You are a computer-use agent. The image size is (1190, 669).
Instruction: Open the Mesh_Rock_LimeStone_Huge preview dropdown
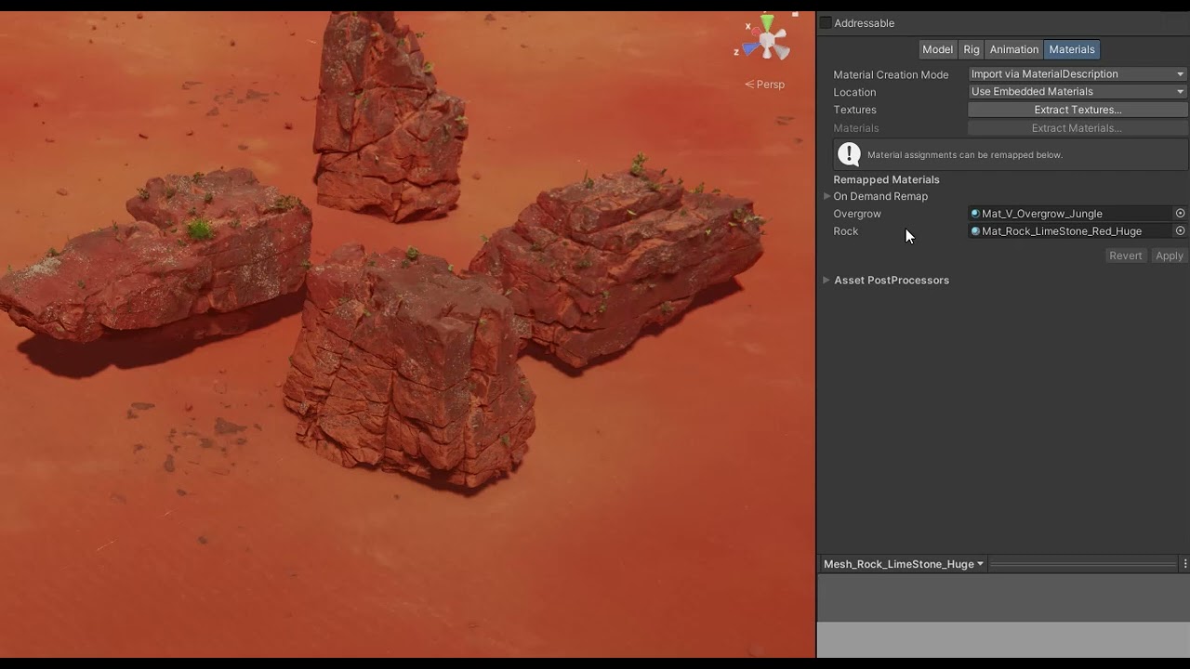click(899, 563)
